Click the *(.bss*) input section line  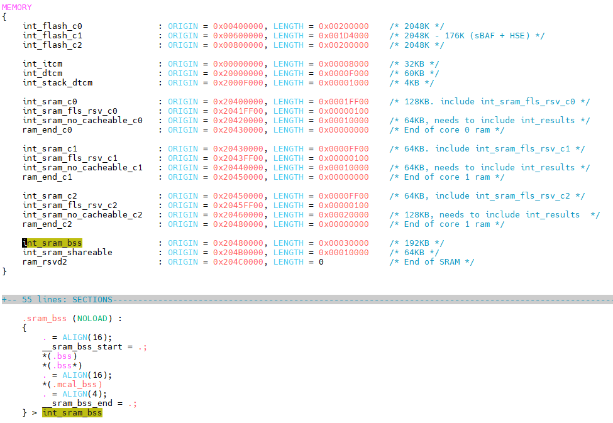coord(62,366)
